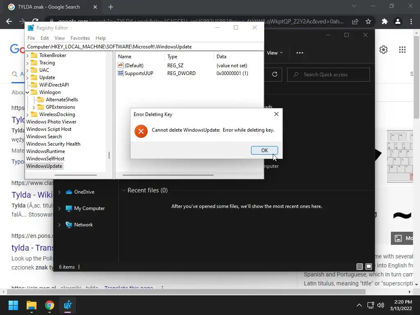Open Registry Editor from the taskbar

[x=68, y=305]
